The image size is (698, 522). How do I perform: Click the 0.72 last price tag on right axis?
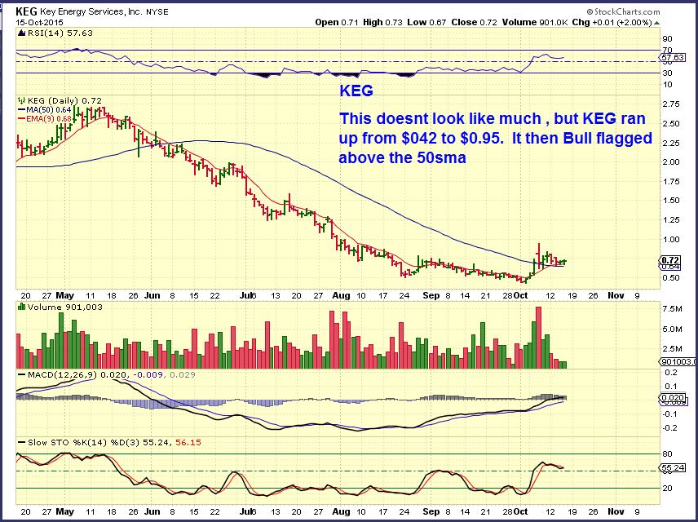670,260
